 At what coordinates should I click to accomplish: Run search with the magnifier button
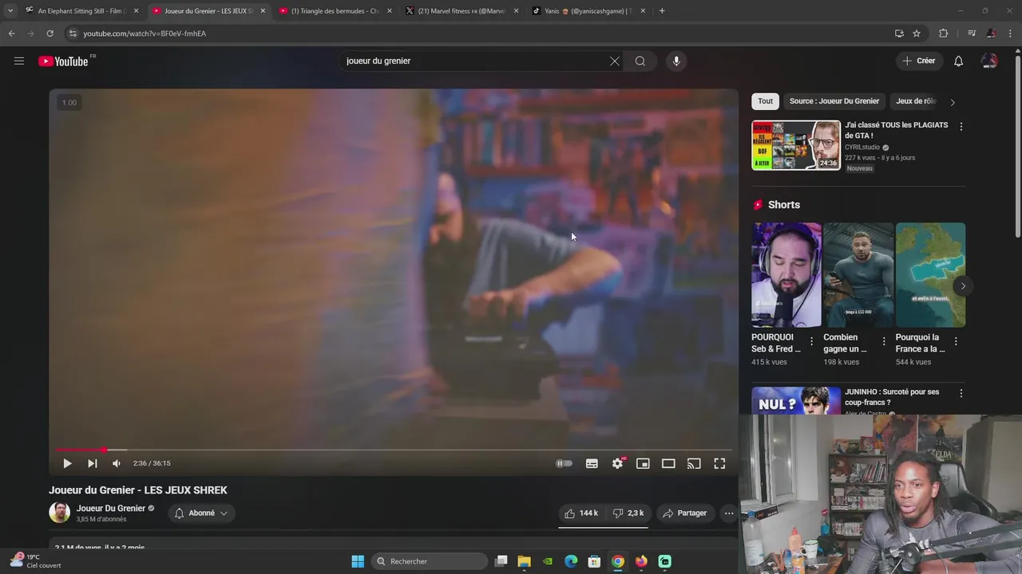click(x=640, y=61)
